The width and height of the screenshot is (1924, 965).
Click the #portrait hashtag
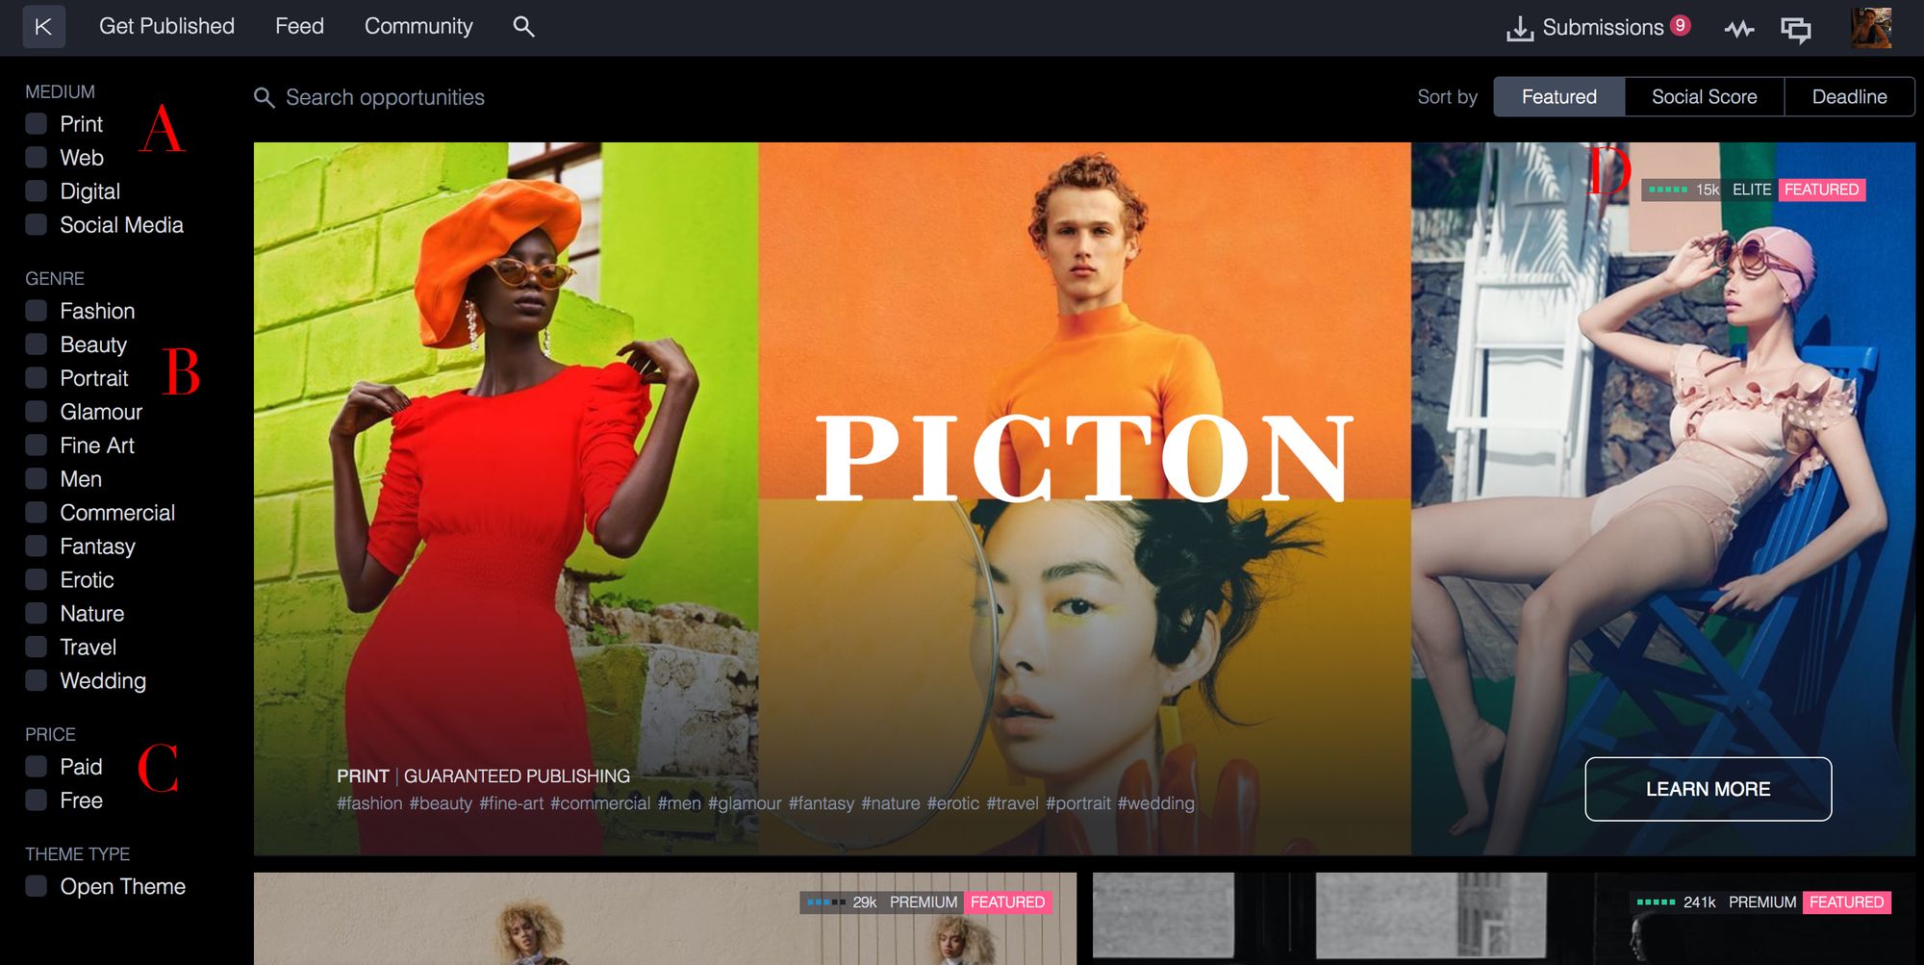click(x=1077, y=803)
